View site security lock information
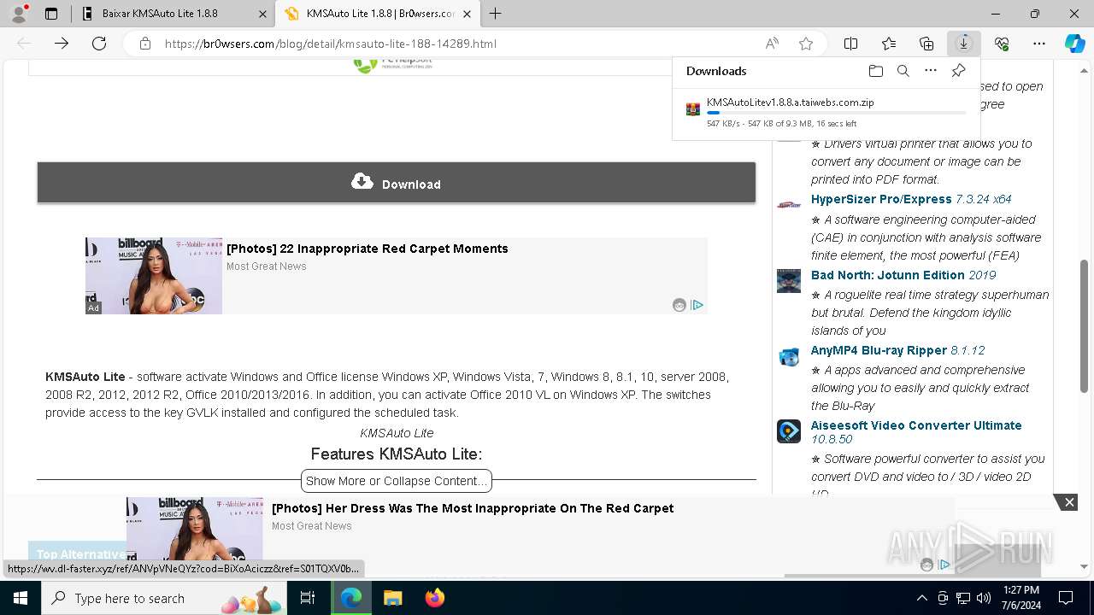The image size is (1094, 615). (x=145, y=44)
